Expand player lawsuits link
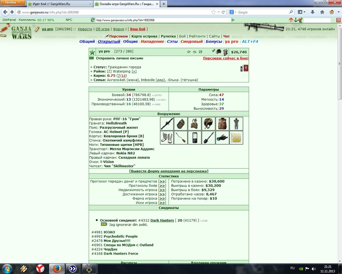Viewport: 342px width, 274px height. [162, 203]
